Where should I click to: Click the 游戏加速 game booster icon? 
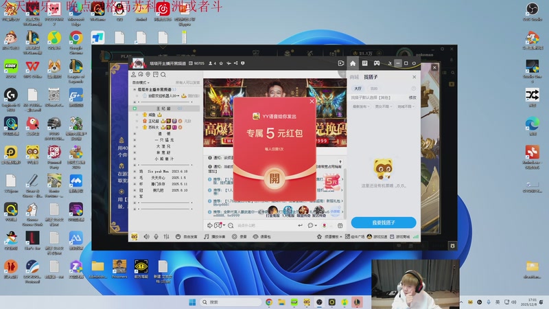click(x=377, y=237)
